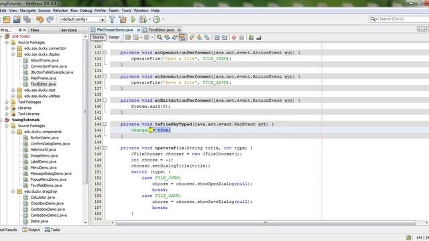Click the Debug Project icon
The height and width of the screenshot is (241, 429).
(143, 19)
